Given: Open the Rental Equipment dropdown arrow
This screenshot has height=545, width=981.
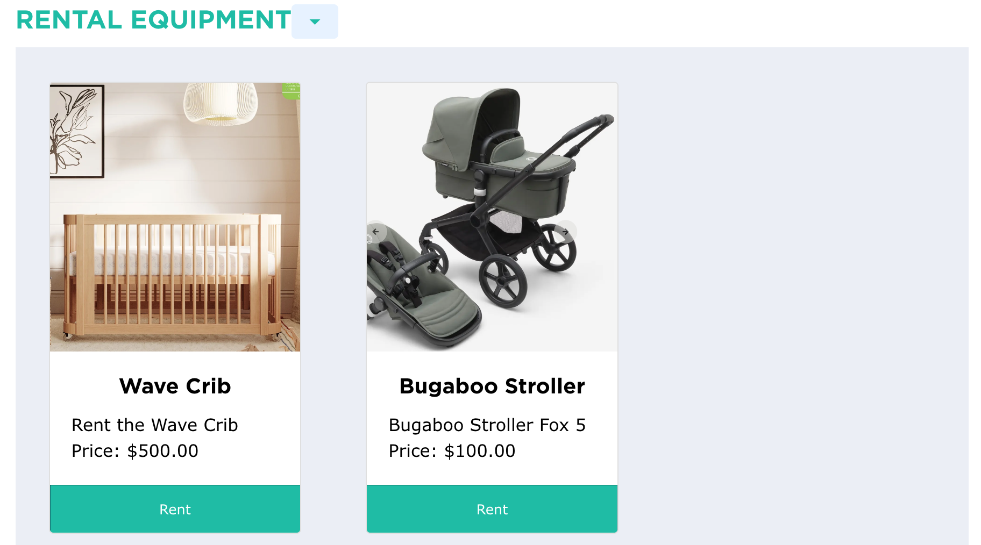Looking at the screenshot, I should (x=315, y=21).
